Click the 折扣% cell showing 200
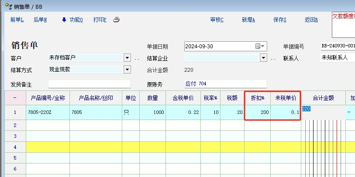The image size is (355, 177). pyautogui.click(x=258, y=113)
